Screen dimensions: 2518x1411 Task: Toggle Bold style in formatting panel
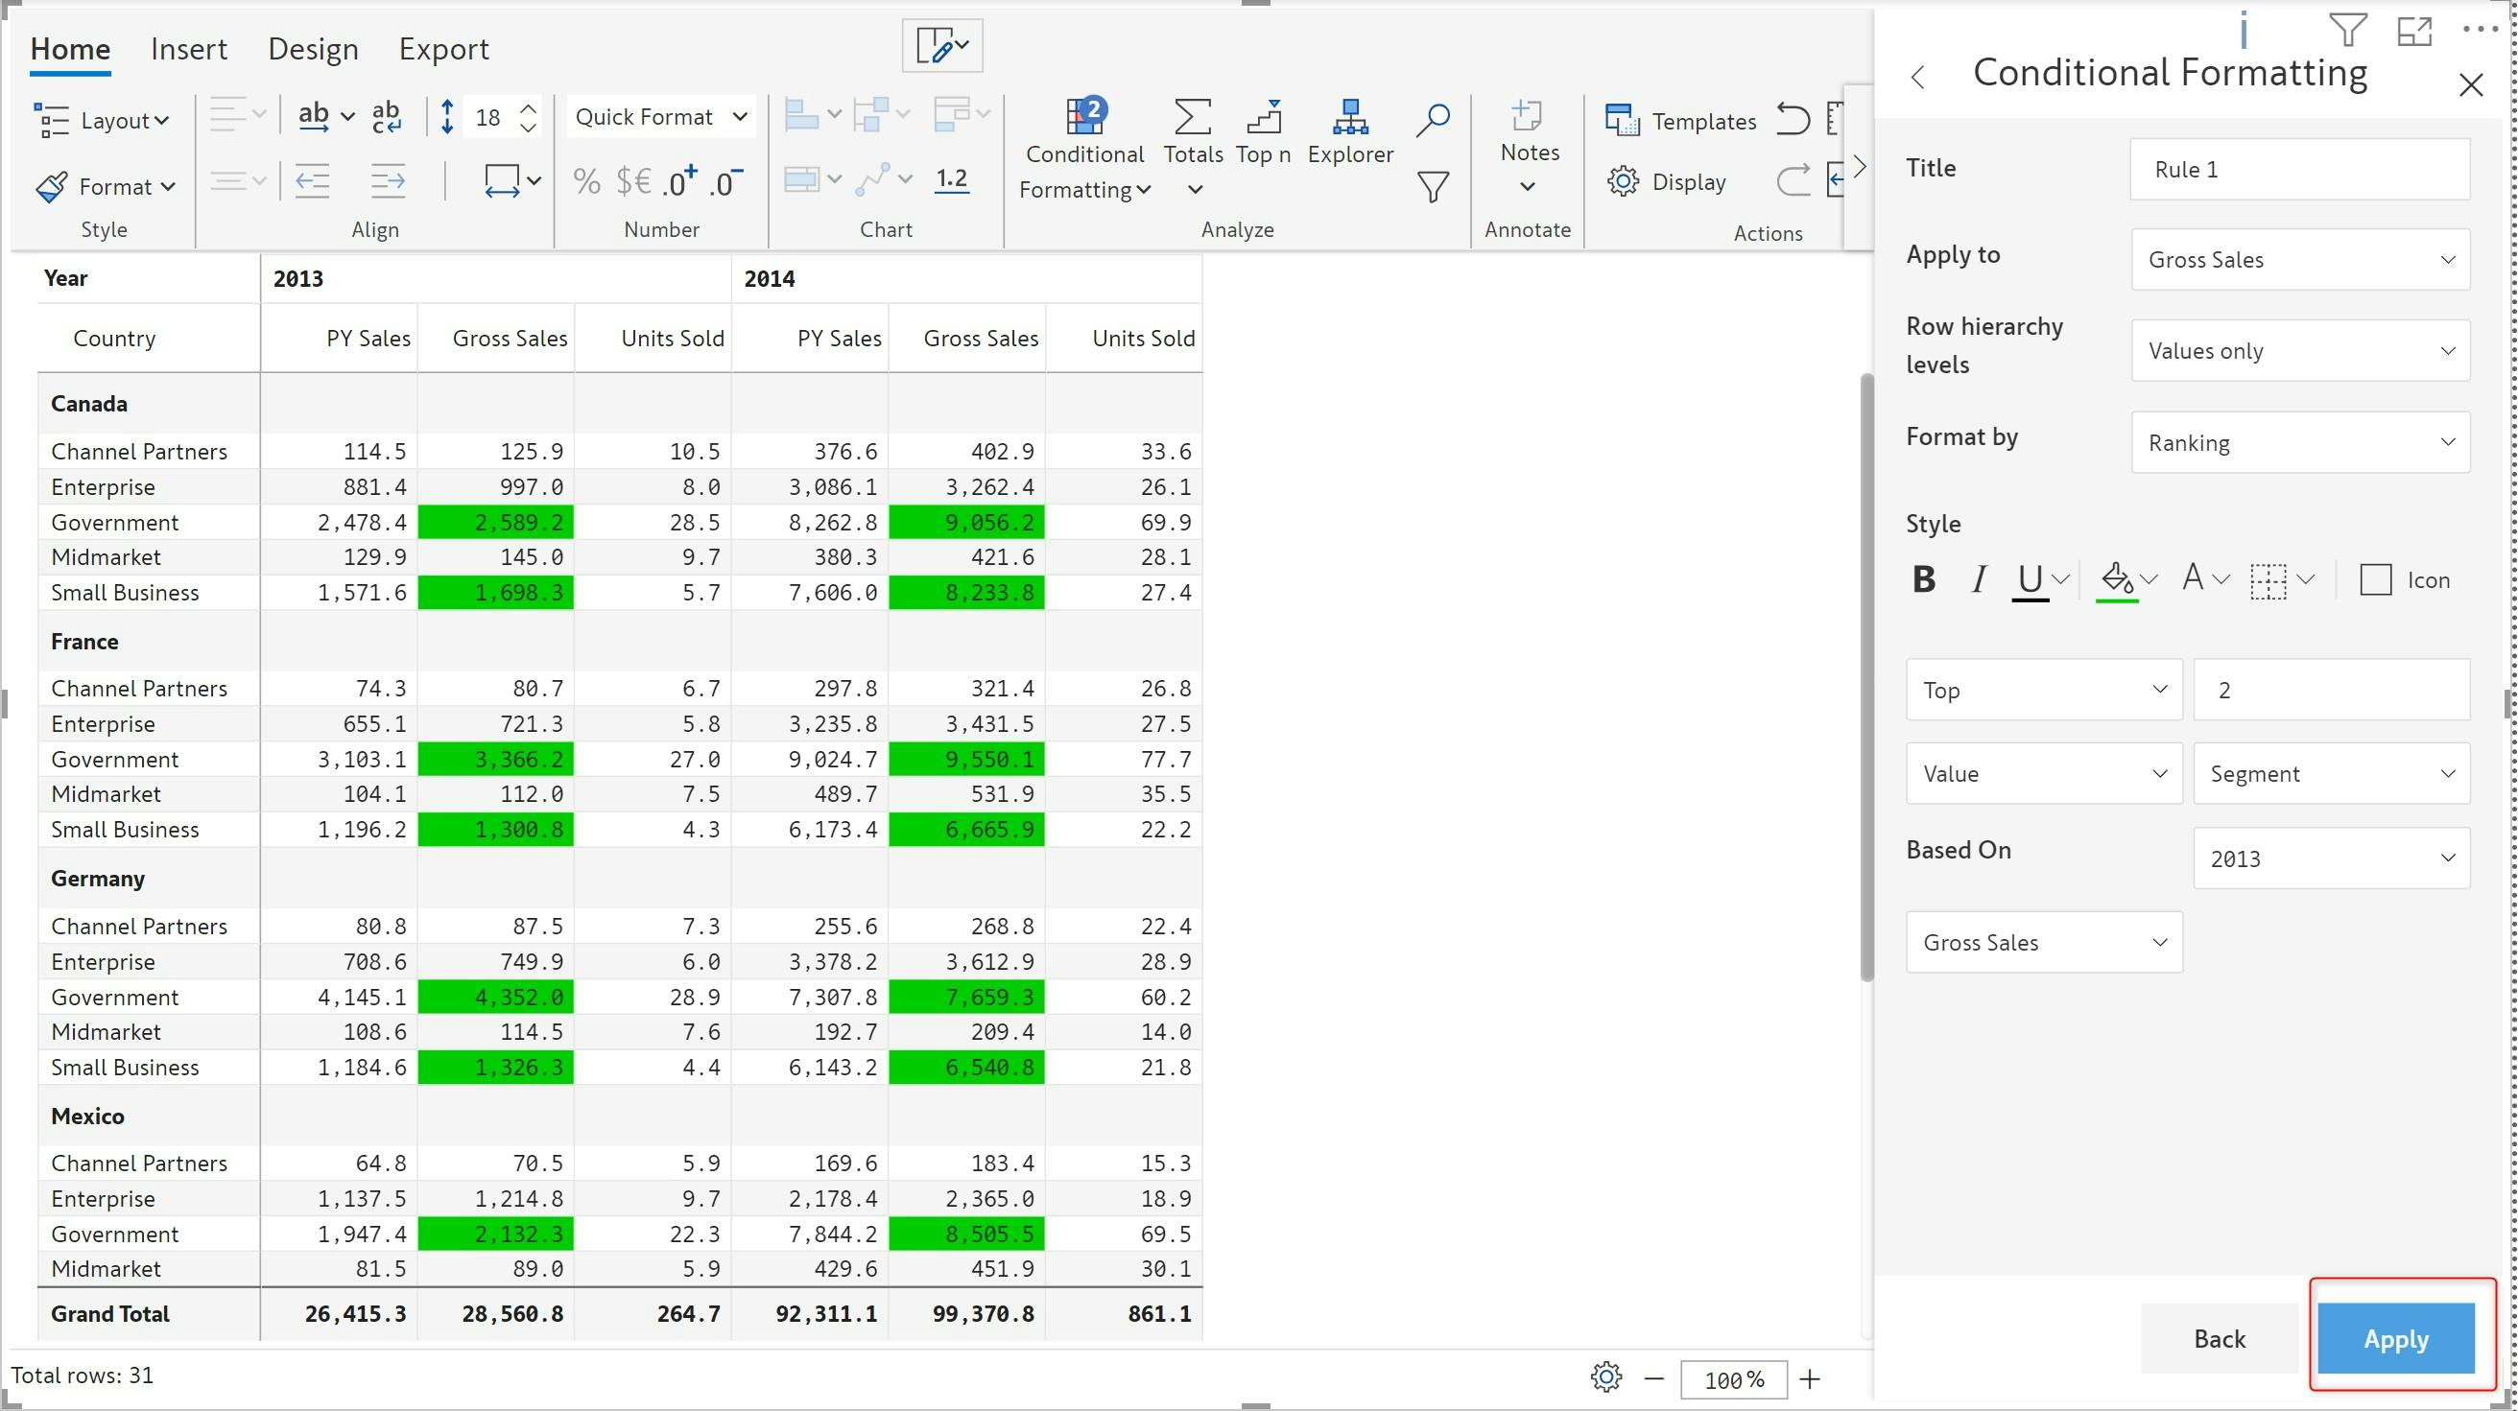point(1924,579)
